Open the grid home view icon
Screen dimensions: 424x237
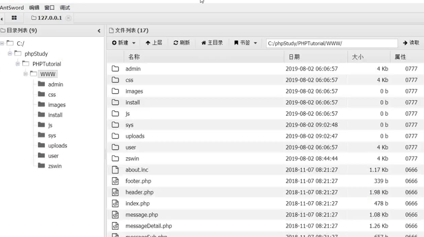point(14,18)
